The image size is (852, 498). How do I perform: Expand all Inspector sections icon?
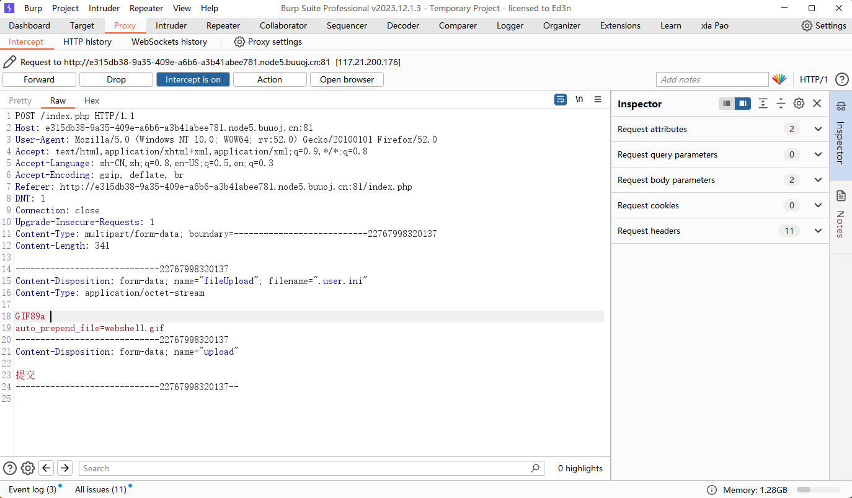pos(763,104)
